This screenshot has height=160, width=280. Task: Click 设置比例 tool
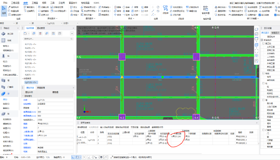[x=43, y=7]
